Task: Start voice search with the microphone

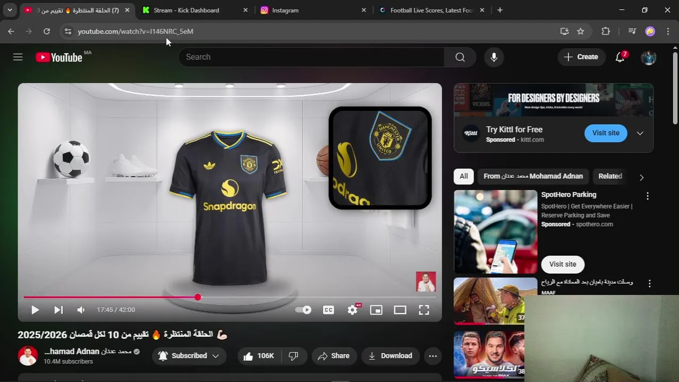Action: coord(494,57)
